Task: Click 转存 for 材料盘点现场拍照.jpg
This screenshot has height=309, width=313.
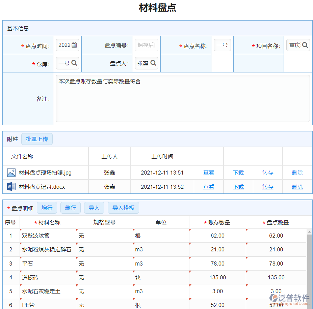Action: 268,173
